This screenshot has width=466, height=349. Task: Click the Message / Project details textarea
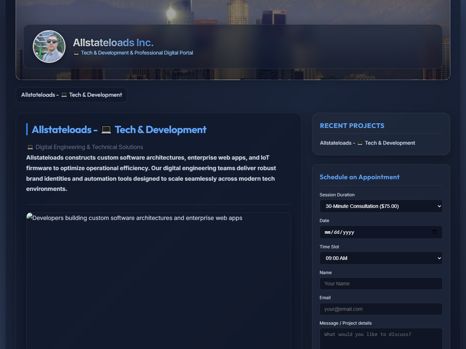381,339
